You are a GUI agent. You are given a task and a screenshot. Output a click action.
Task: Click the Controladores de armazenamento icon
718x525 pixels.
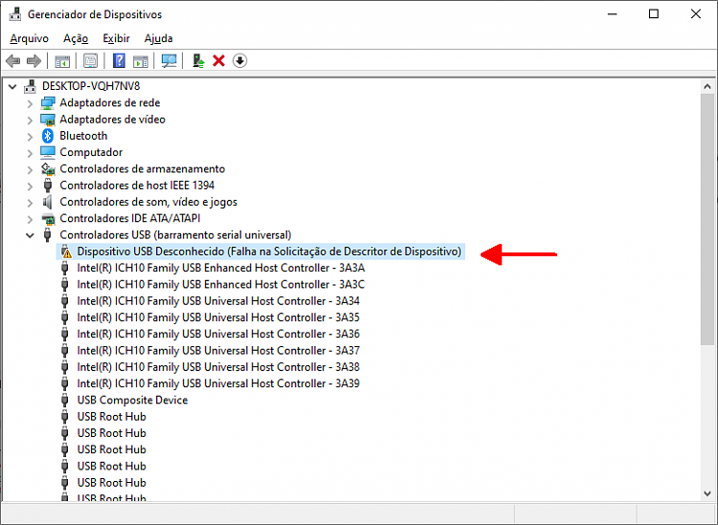point(48,168)
